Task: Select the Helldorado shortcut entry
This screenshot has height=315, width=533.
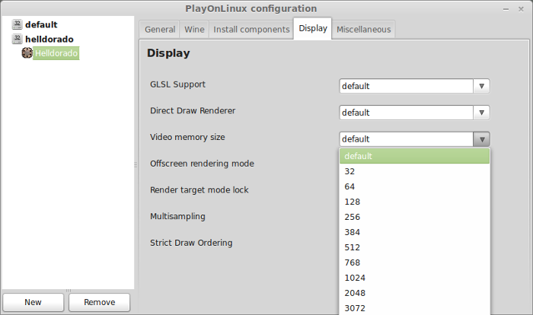Action: (x=56, y=53)
